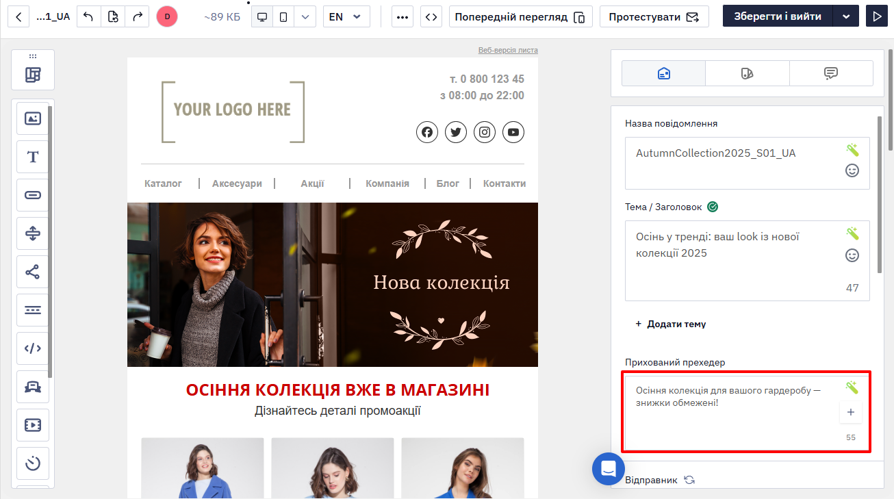Select Дізнайтесь деталі промоакції text

tap(337, 411)
